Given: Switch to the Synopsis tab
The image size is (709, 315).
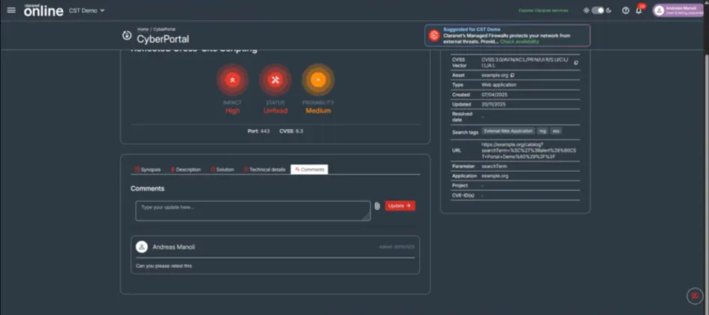Looking at the screenshot, I should coord(147,169).
